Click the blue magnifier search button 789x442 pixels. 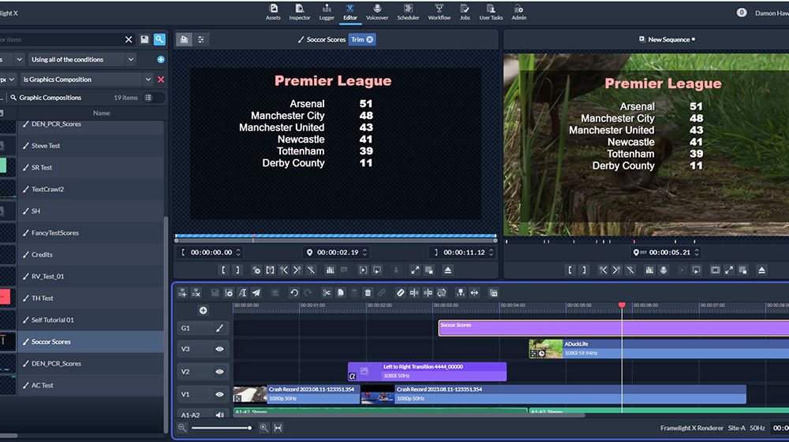(159, 39)
